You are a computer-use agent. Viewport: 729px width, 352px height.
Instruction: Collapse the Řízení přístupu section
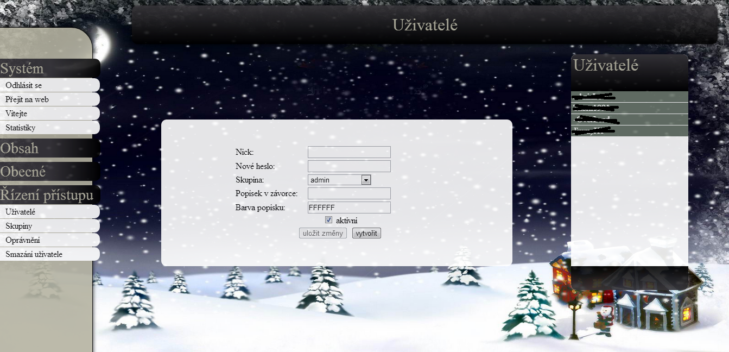pos(47,195)
